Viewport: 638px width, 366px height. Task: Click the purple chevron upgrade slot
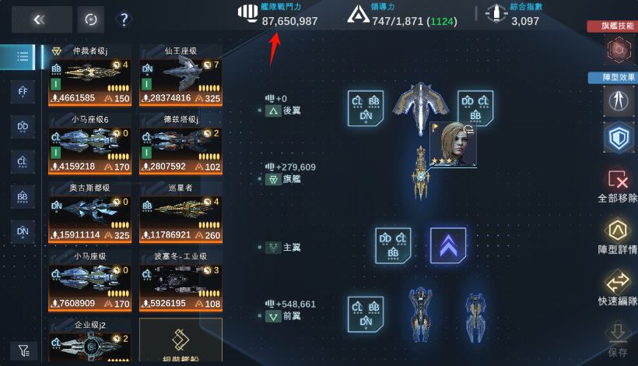point(448,245)
